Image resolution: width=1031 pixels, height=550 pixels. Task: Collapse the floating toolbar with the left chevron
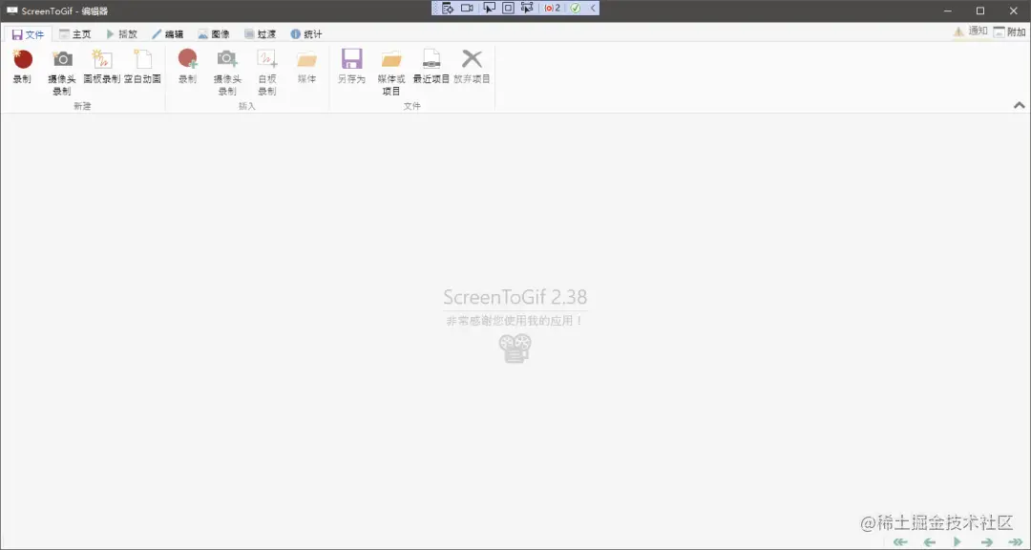point(593,8)
